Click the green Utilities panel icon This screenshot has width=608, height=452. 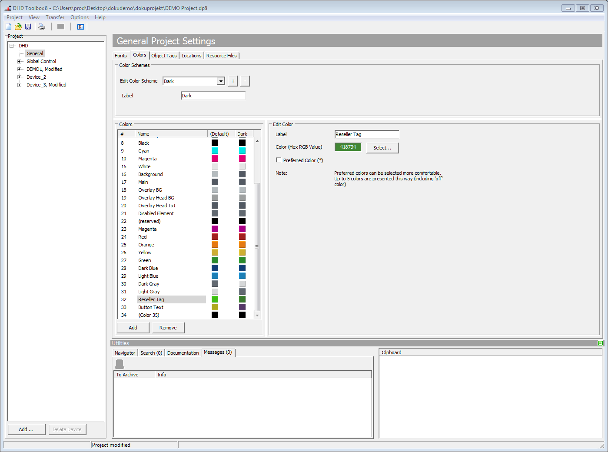[x=600, y=343]
